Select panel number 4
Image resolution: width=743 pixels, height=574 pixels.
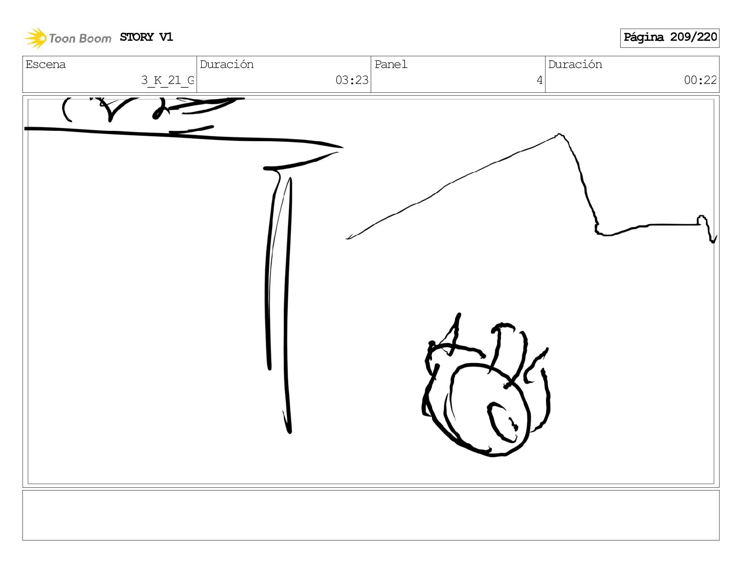click(x=539, y=80)
